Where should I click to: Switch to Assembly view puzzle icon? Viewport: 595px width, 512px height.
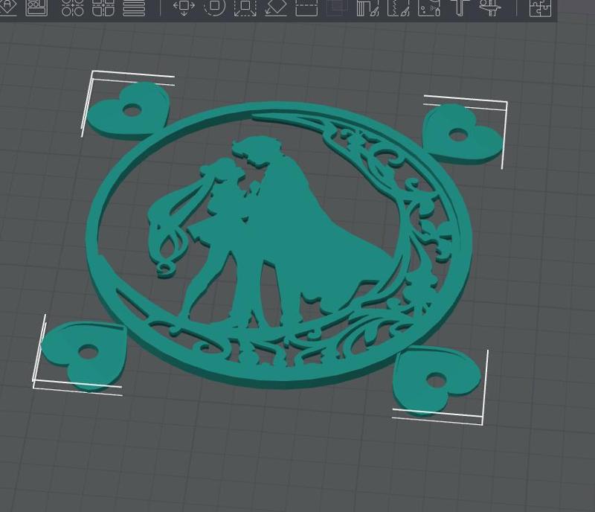[x=541, y=7]
